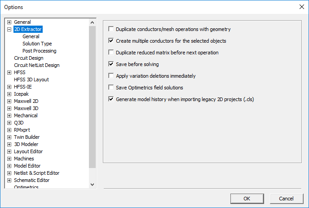Expand the Model Editor tree node
Screen dimensions: 309x208
click(x=9, y=166)
